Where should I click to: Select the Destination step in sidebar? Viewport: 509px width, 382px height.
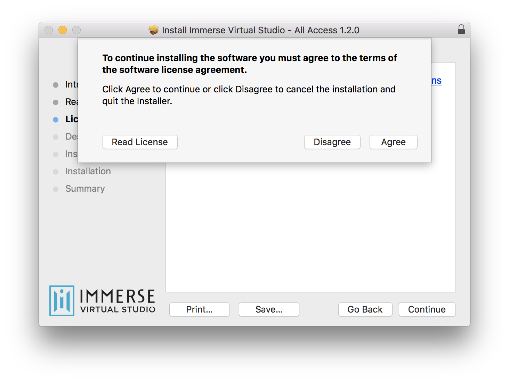[71, 136]
